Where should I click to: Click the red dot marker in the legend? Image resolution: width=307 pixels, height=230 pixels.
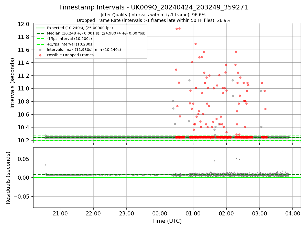(x=40, y=55)
